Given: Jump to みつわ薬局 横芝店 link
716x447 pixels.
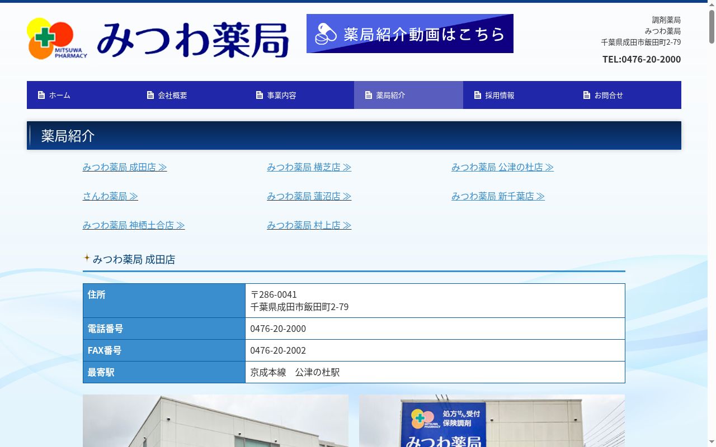Looking at the screenshot, I should point(309,167).
